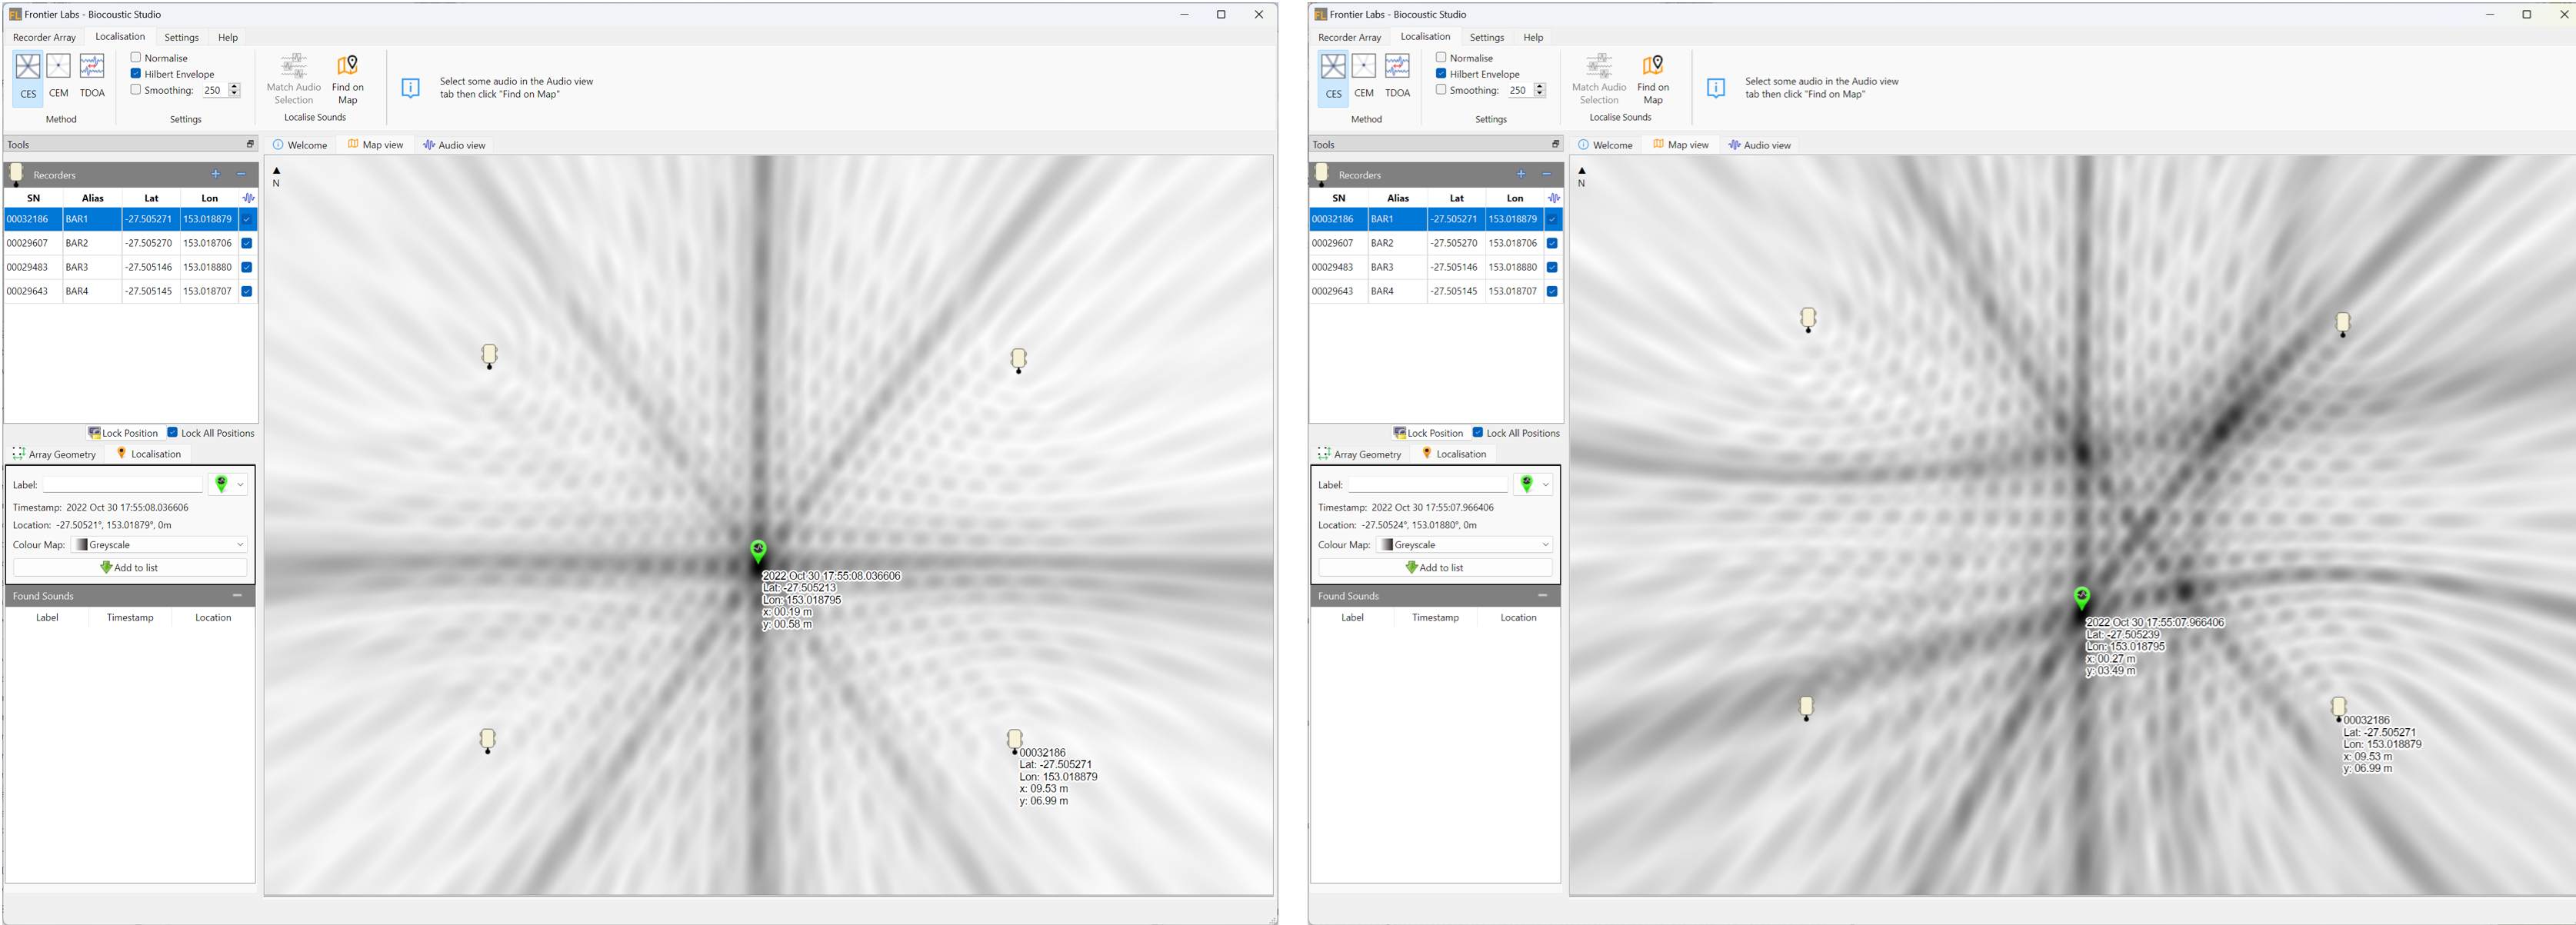This screenshot has height=925, width=2576.
Task: Open Colour Map dropdown in left window
Action: click(159, 545)
